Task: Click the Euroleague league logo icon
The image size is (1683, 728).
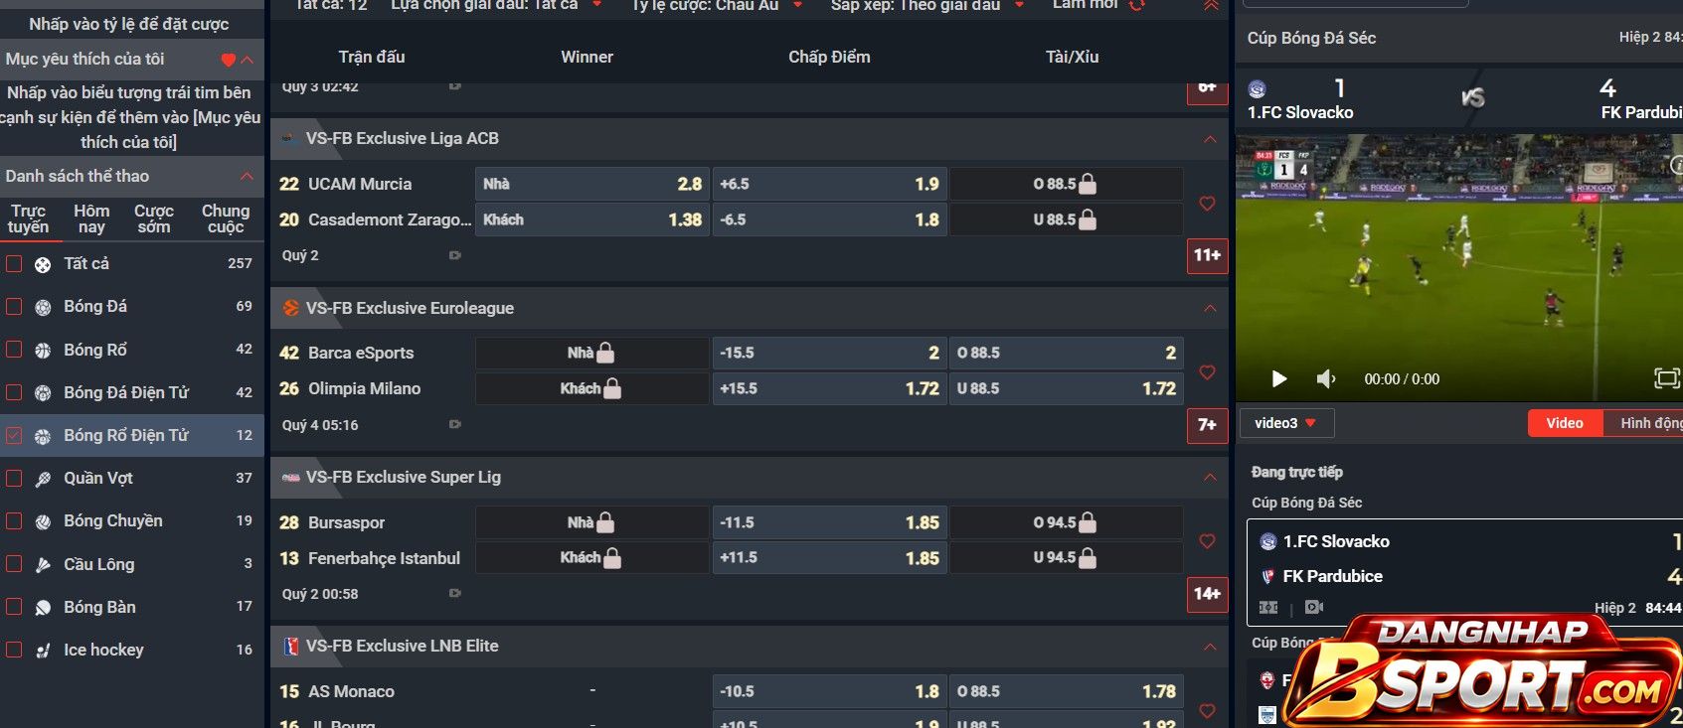Action: [x=290, y=308]
